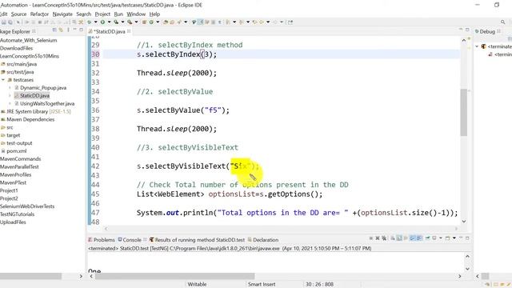512x288 pixels.
Task: Toggle Scroll Lock in Console toolbar
Action: pyautogui.click(x=399, y=238)
